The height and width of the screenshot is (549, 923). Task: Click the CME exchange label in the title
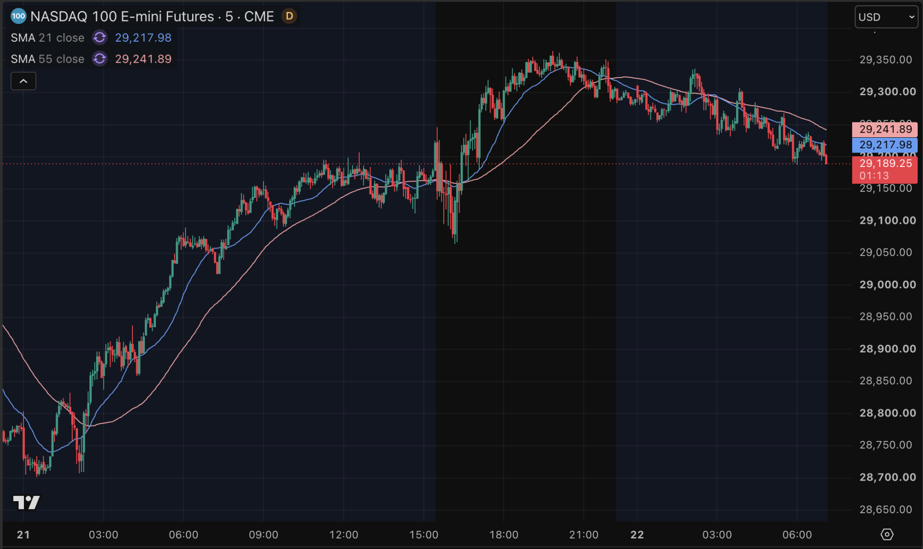[259, 16]
